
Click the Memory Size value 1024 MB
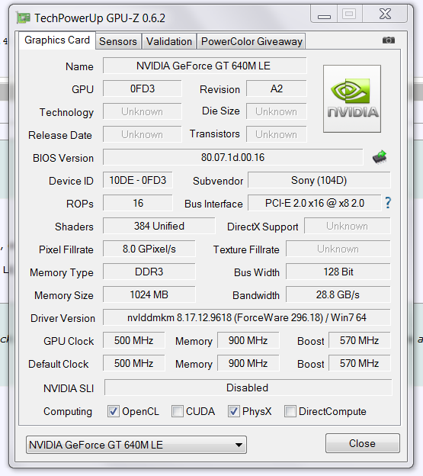(149, 294)
